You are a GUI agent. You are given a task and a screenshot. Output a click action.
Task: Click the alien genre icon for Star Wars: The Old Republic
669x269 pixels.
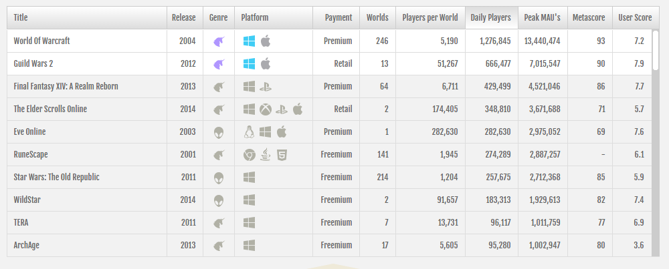click(219, 178)
